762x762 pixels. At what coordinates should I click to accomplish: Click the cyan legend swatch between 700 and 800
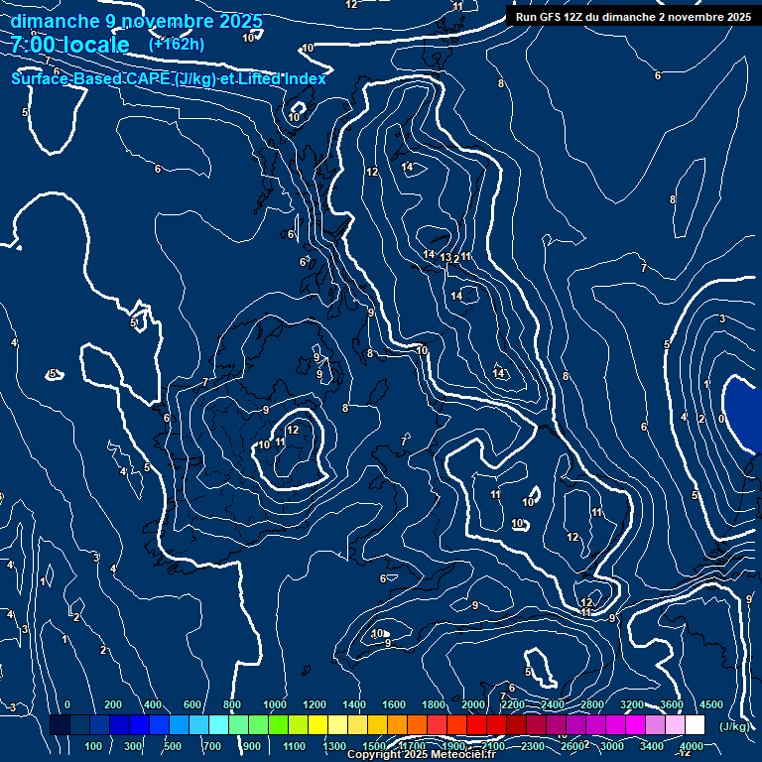point(218,724)
